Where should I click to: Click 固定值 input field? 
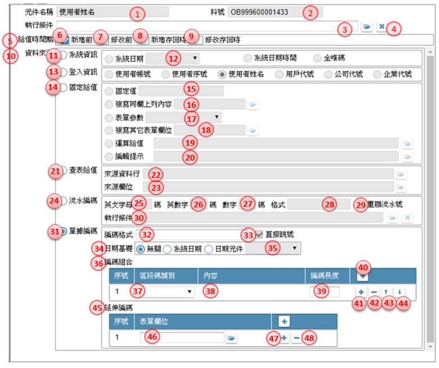tap(181, 91)
